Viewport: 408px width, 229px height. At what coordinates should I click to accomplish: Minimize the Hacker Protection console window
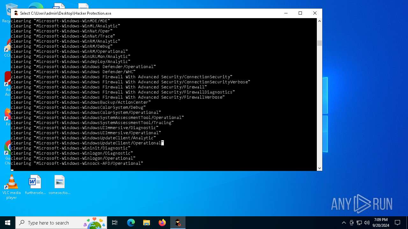coord(286,13)
